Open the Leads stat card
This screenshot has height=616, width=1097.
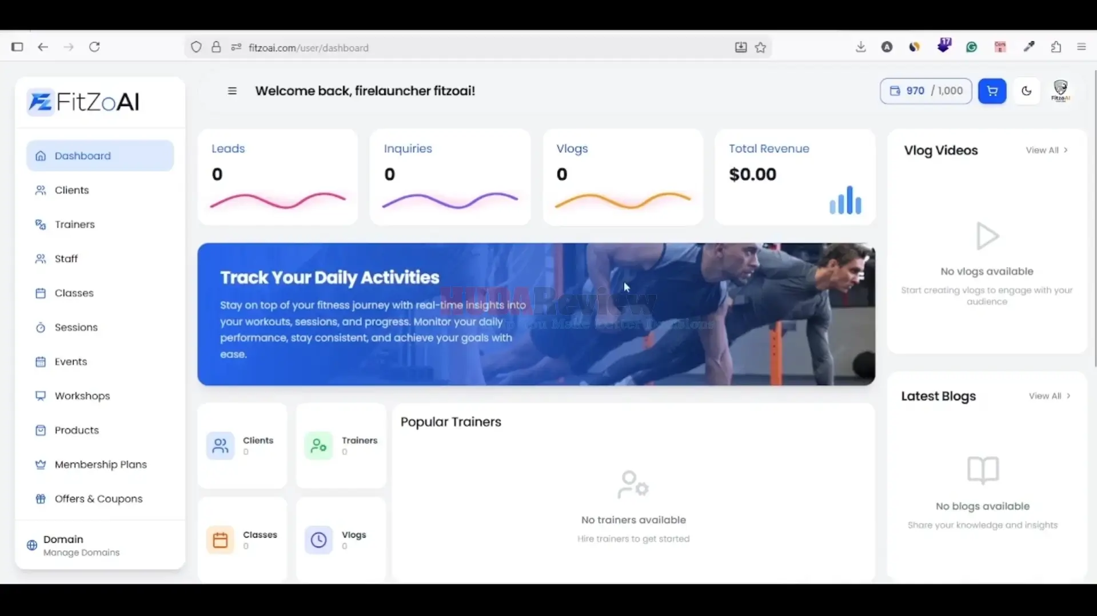278,177
